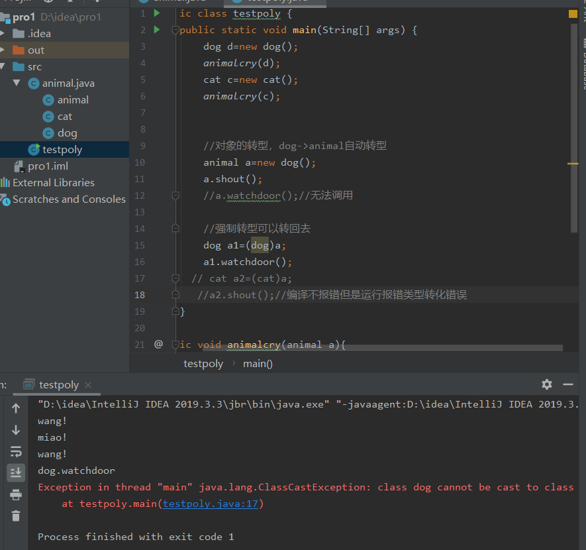
Task: Select Scratches and Consoles node
Action: tap(69, 199)
